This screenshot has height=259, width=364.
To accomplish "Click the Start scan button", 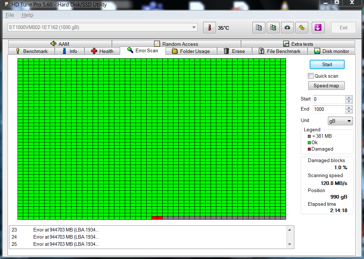I will point(327,65).
